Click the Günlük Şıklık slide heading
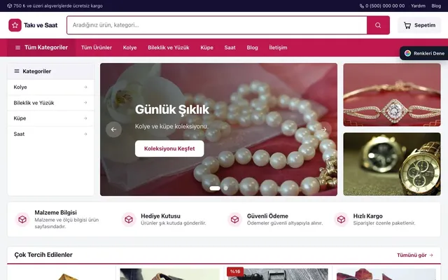Image resolution: width=448 pixels, height=280 pixels. 172,110
